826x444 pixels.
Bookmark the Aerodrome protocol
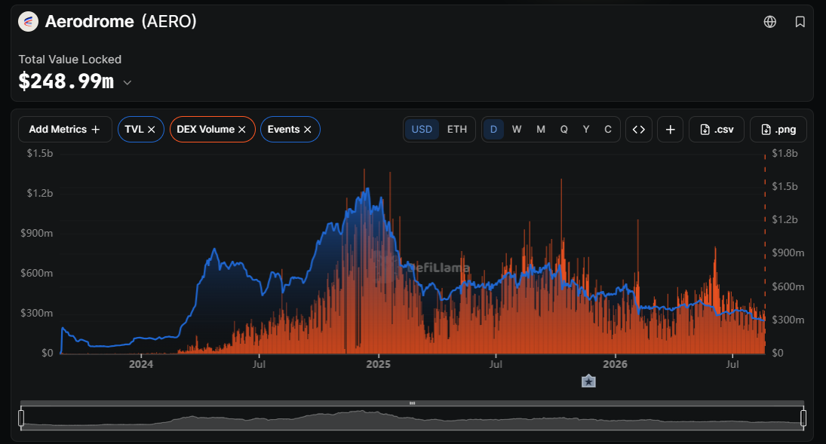coord(800,22)
